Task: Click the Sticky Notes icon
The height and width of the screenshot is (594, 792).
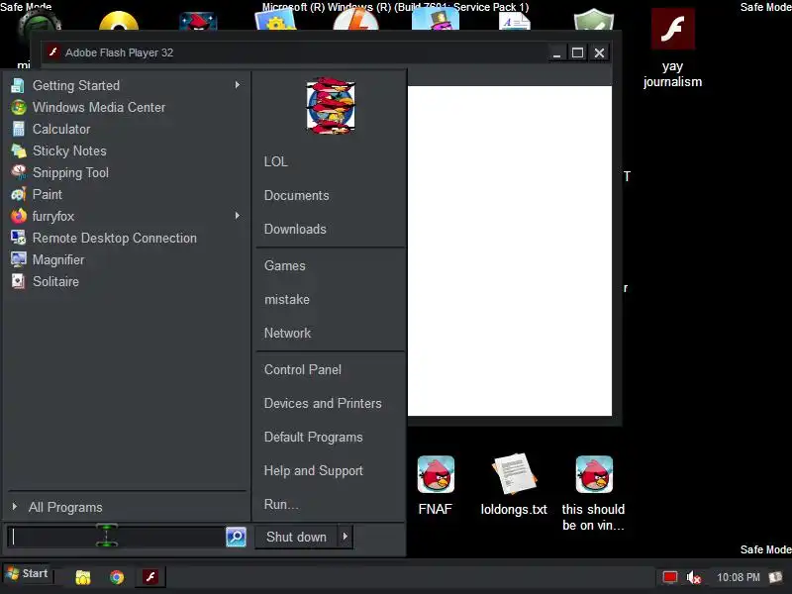Action: (x=19, y=150)
